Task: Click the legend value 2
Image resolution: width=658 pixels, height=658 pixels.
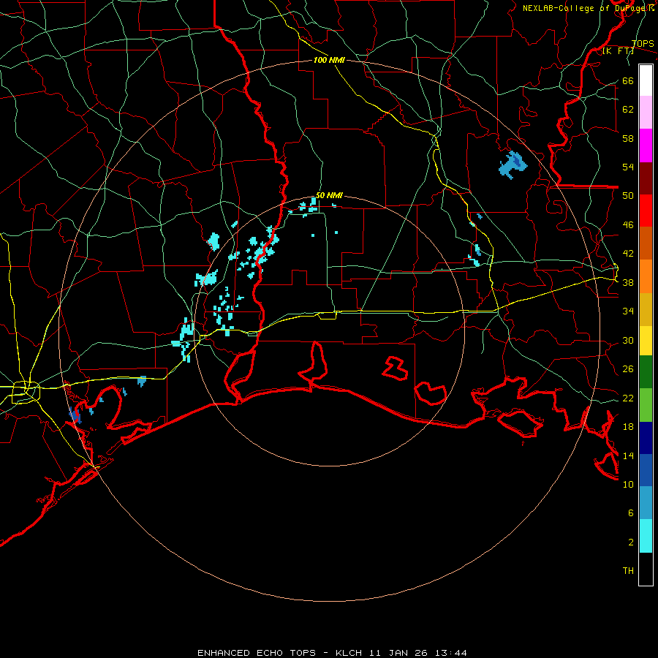Action: tap(631, 542)
